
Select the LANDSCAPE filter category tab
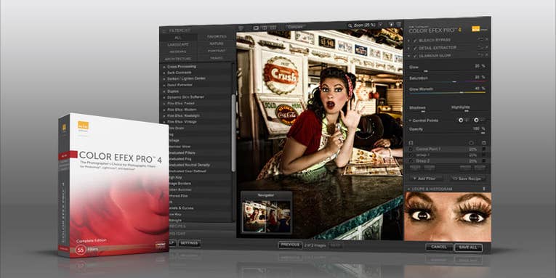click(x=178, y=44)
